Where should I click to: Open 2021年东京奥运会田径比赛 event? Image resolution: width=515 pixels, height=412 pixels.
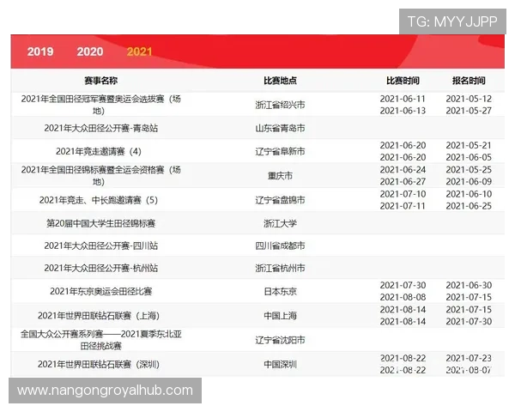pyautogui.click(x=100, y=292)
